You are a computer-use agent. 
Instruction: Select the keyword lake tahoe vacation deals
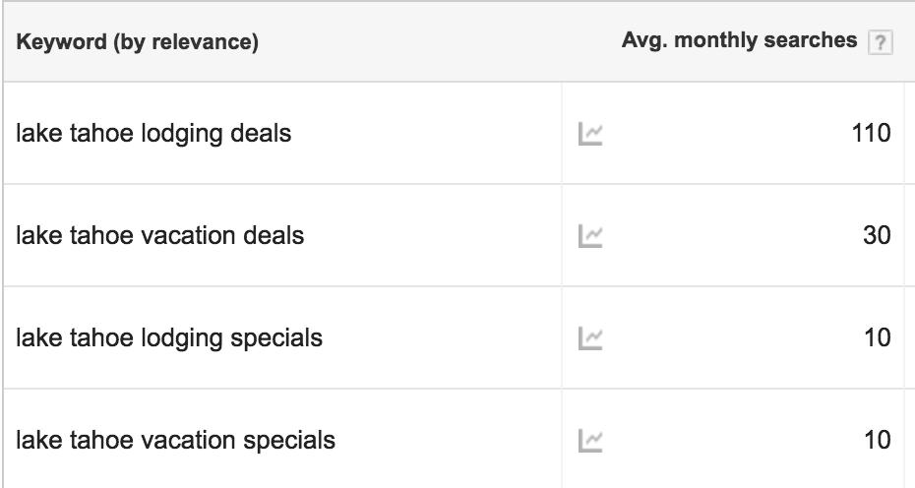[x=160, y=236]
